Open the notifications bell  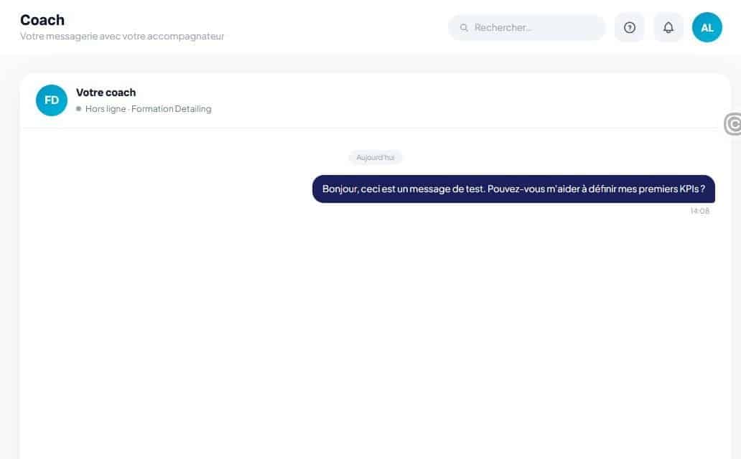coord(668,27)
